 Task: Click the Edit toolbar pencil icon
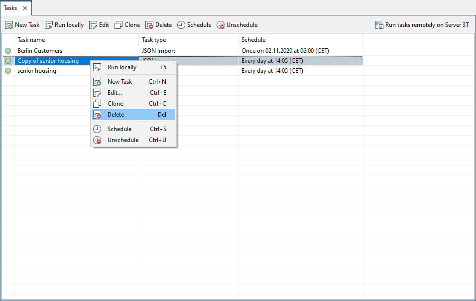93,25
